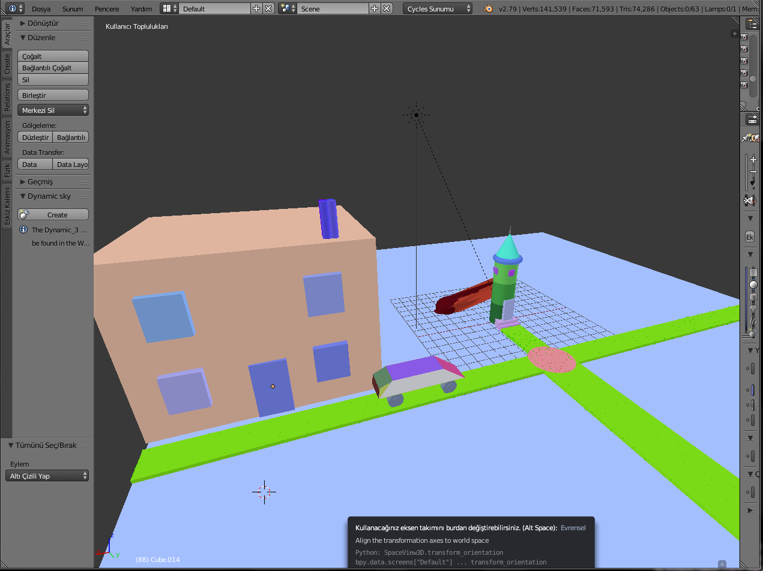763x571 pixels.
Task: Open the Merkezi Sil dropdown
Action: coord(53,110)
